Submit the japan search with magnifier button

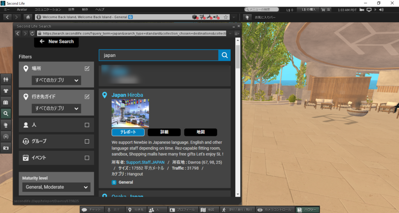pyautogui.click(x=224, y=55)
